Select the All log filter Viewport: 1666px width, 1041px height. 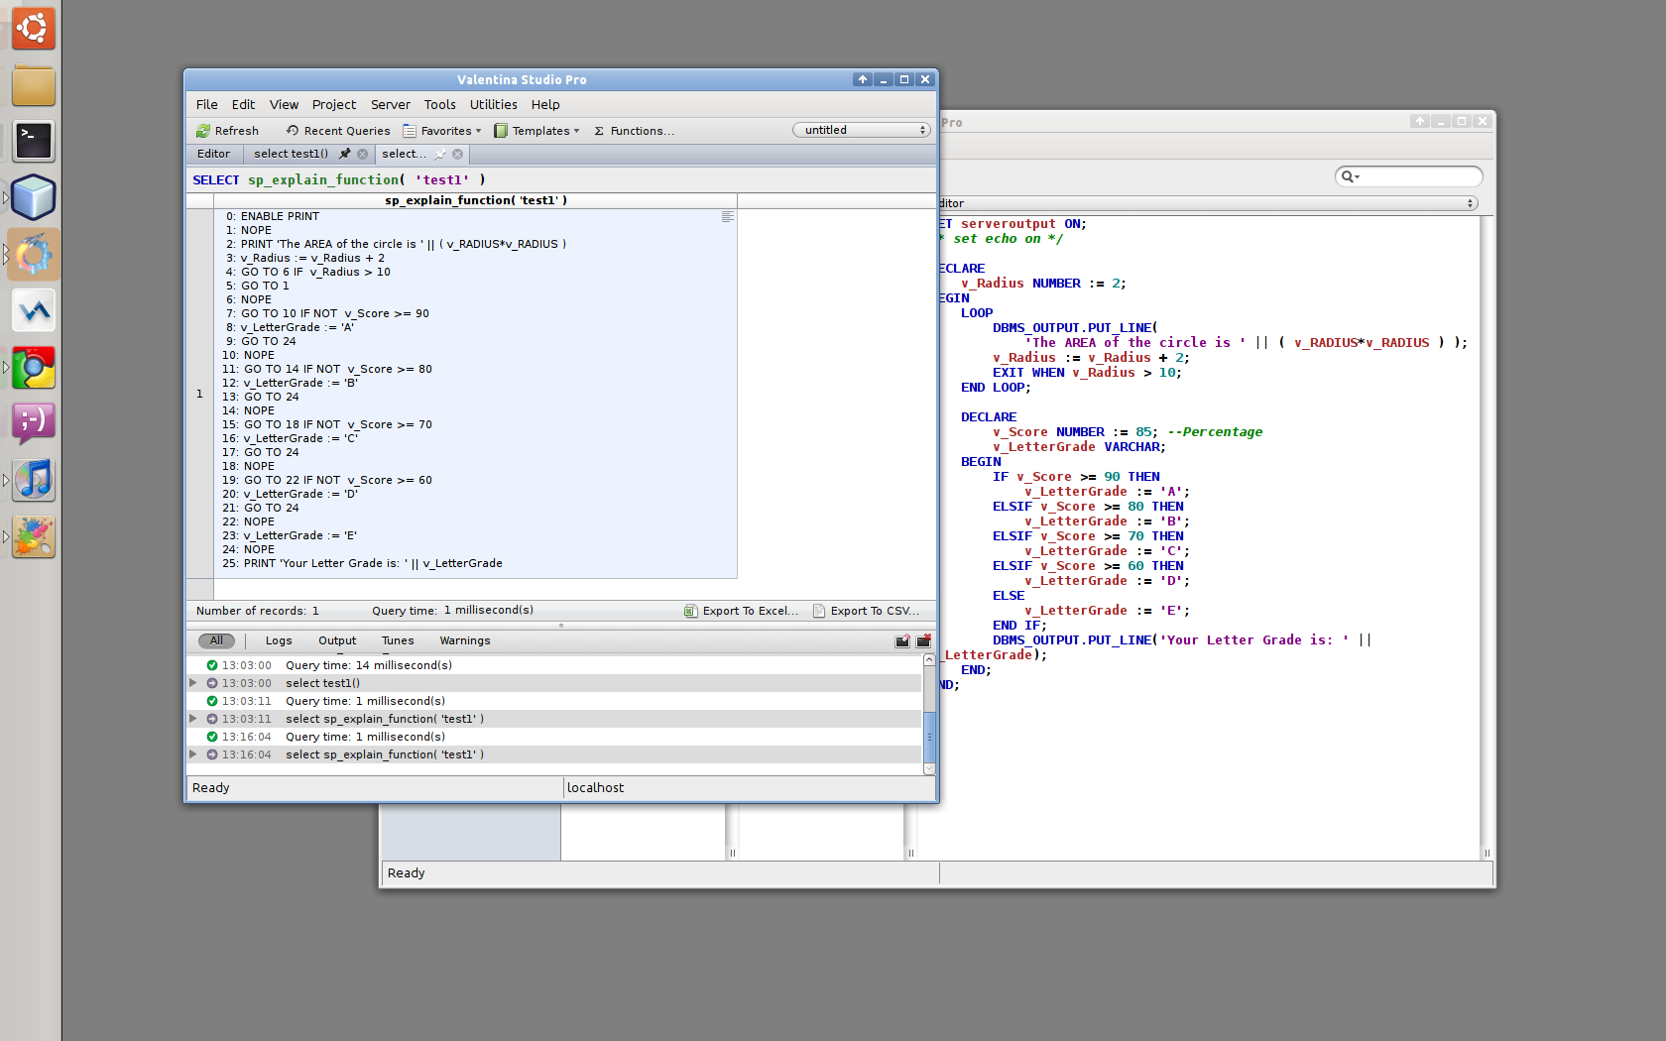click(x=216, y=640)
